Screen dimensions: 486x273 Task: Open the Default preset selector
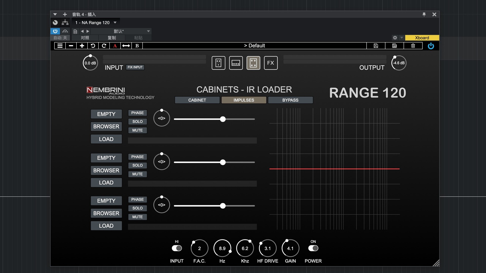coord(254,46)
